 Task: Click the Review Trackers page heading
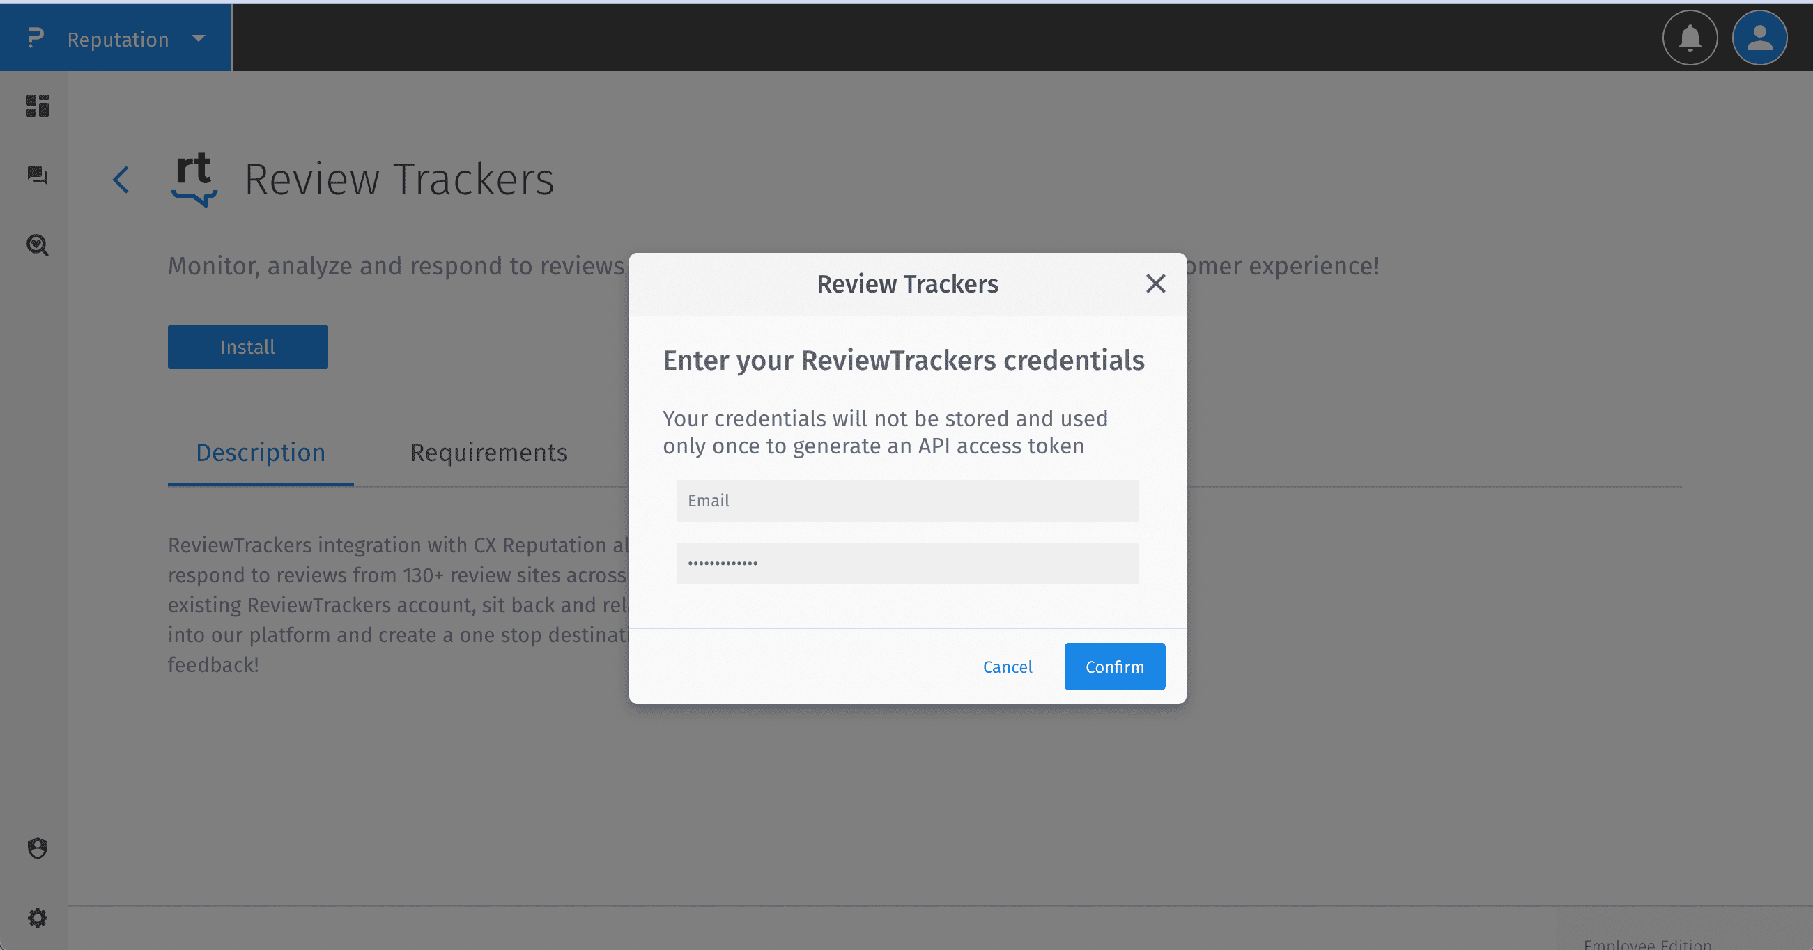399,180
